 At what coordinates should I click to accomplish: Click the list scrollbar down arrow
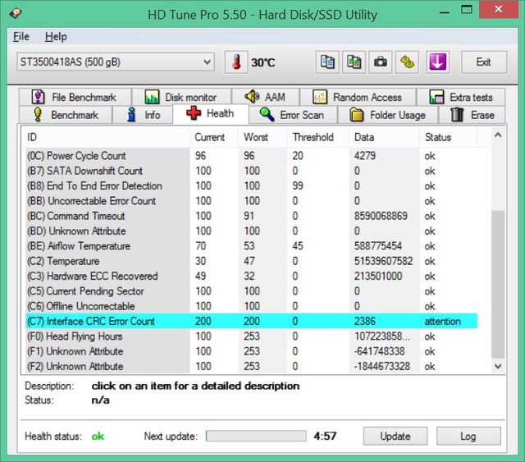[498, 366]
